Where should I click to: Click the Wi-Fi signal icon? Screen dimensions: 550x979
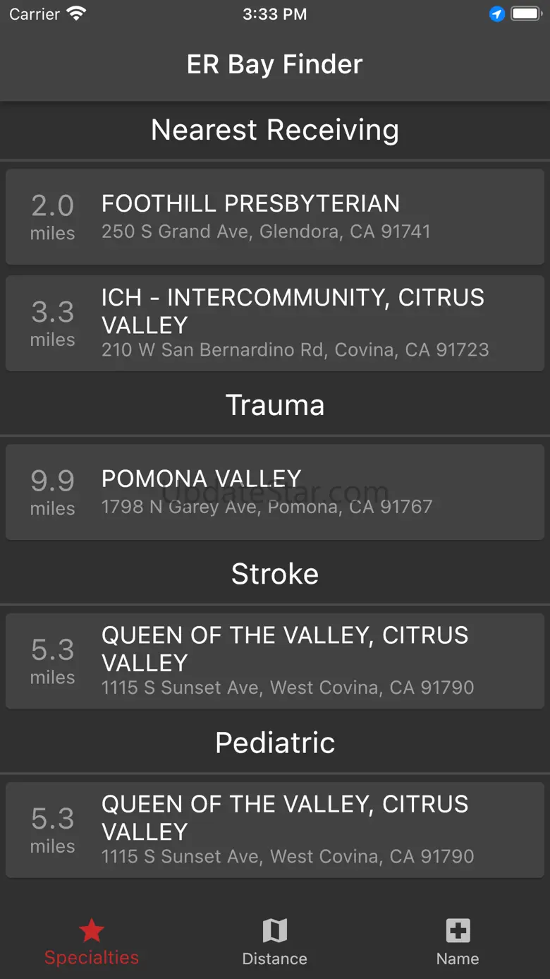point(76,14)
